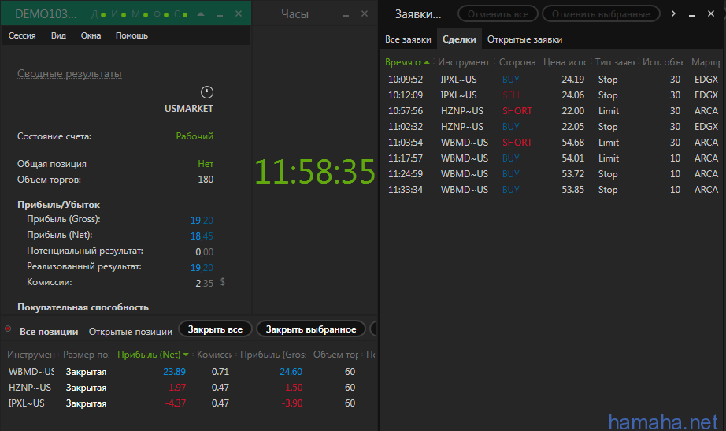Close the DEMO103 main window
Screen dimensions: 726x431
pos(239,14)
